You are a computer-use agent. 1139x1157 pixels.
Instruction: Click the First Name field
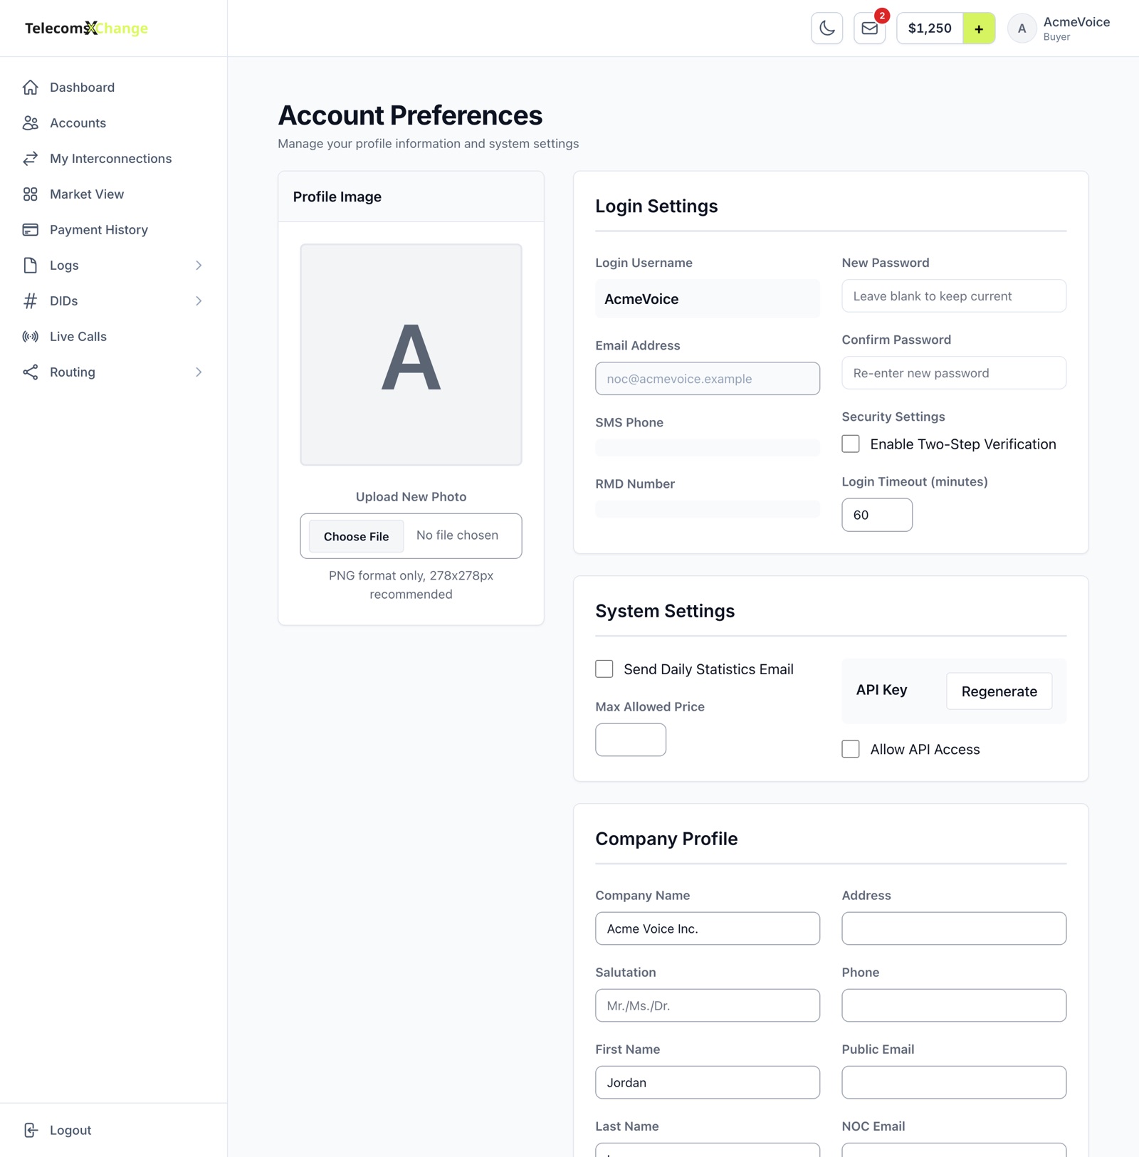click(x=708, y=1082)
